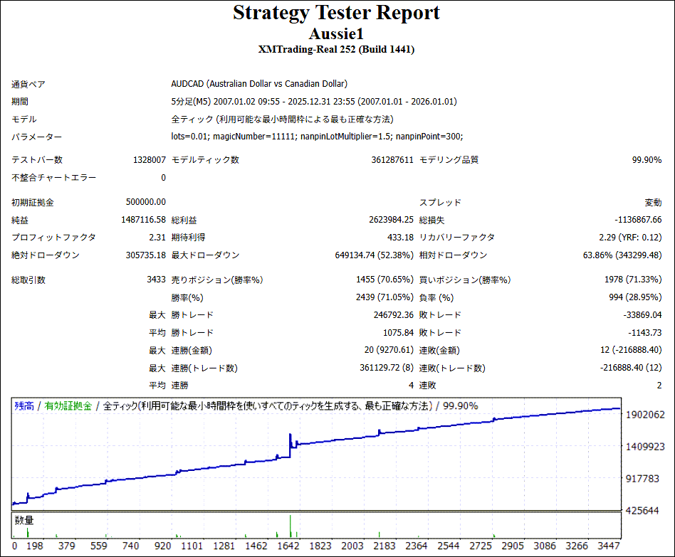Select the max drawdown 649134.74 (52.38%) value
Screen dimensions: 675x557
click(x=374, y=255)
